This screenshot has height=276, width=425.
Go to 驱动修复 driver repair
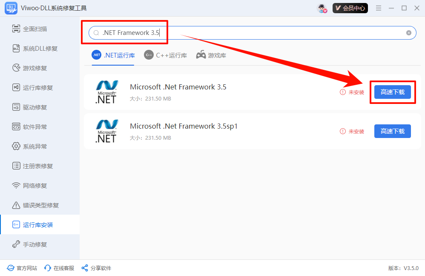(35, 107)
